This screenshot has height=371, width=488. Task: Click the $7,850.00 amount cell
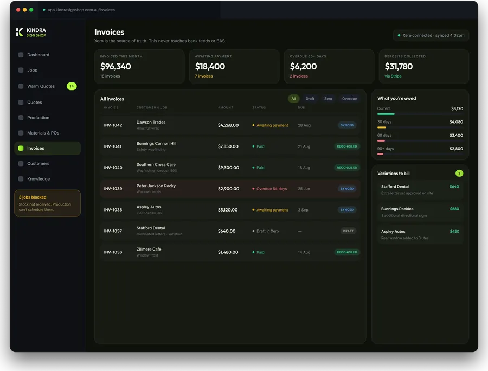point(228,146)
